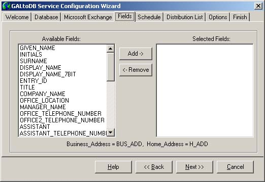Select the Fields tab
Image resolution: width=265 pixels, height=182 pixels.
125,16
